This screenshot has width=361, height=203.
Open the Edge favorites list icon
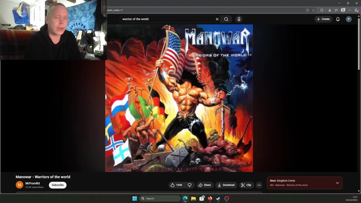pyautogui.click(x=336, y=10)
